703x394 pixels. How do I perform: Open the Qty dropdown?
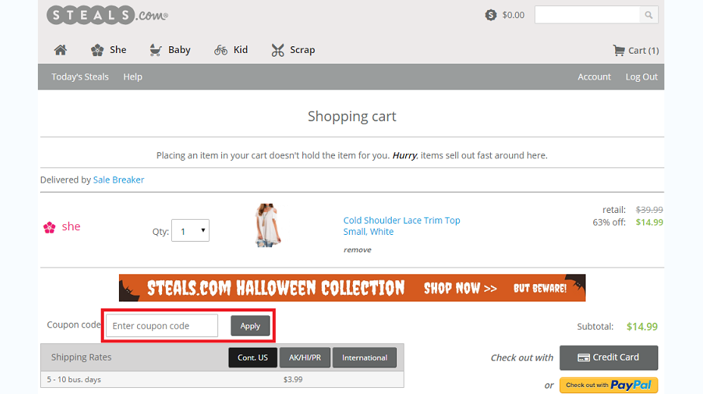(191, 230)
